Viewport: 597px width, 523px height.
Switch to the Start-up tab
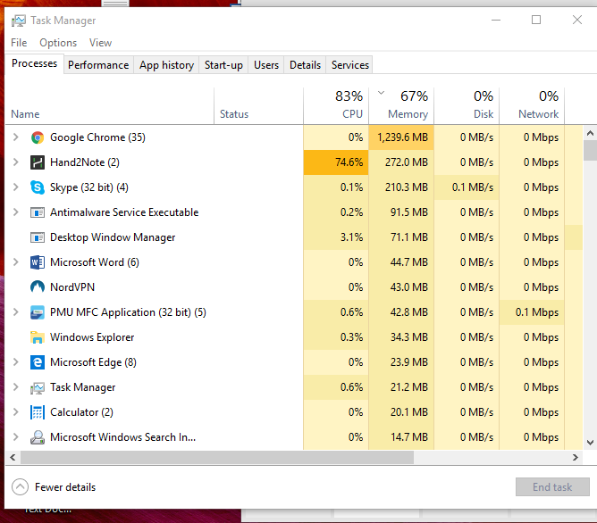click(223, 65)
